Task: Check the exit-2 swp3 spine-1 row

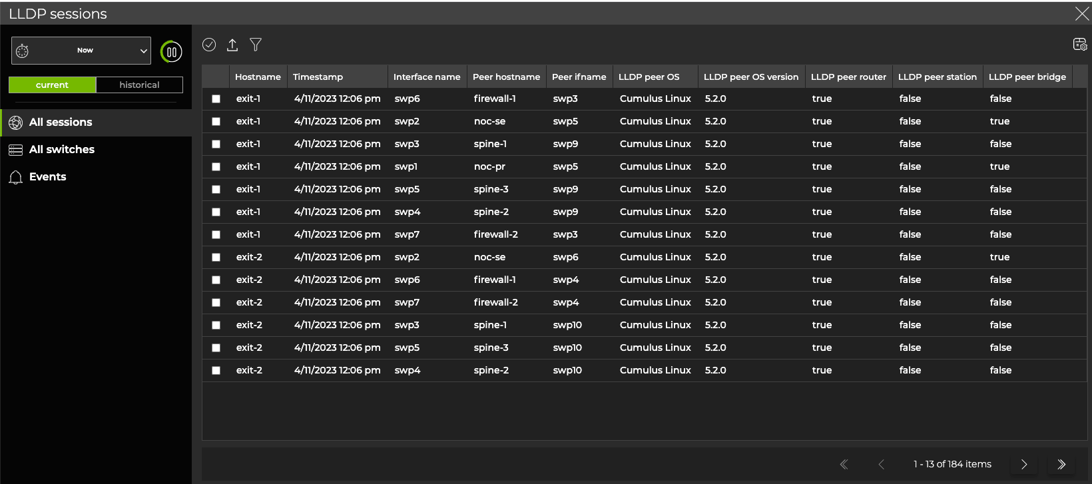Action: (x=216, y=326)
